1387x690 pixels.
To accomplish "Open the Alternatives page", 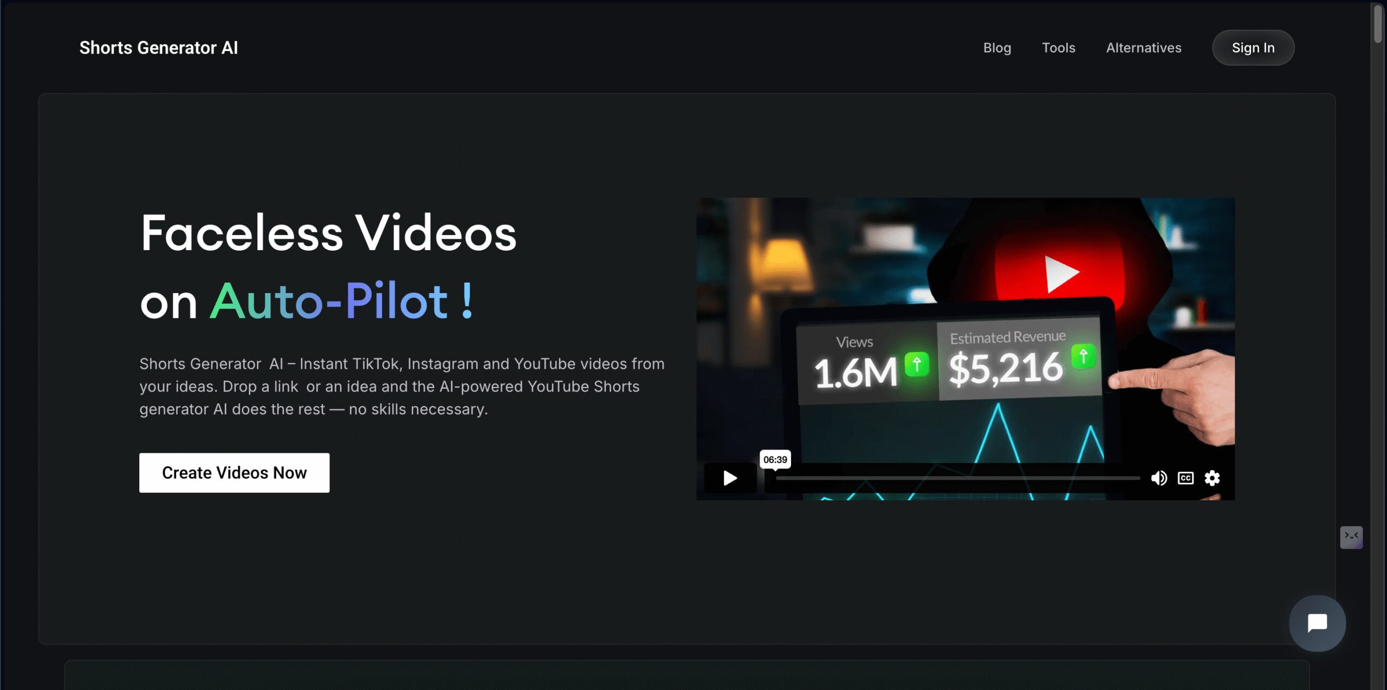I will 1143,48.
